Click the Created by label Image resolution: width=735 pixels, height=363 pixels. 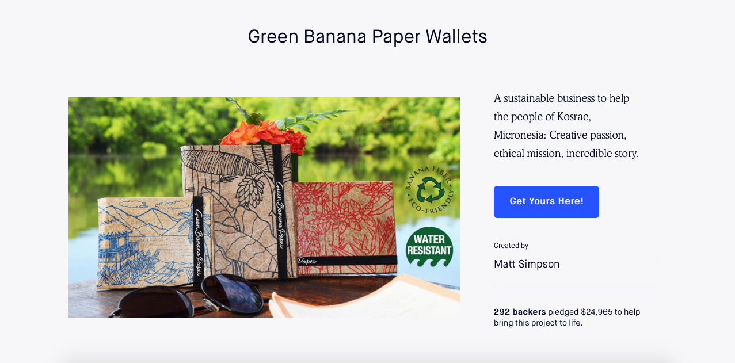pyautogui.click(x=511, y=246)
